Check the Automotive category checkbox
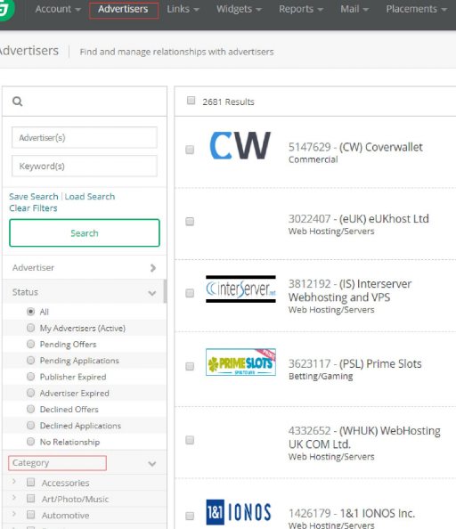 [x=30, y=515]
